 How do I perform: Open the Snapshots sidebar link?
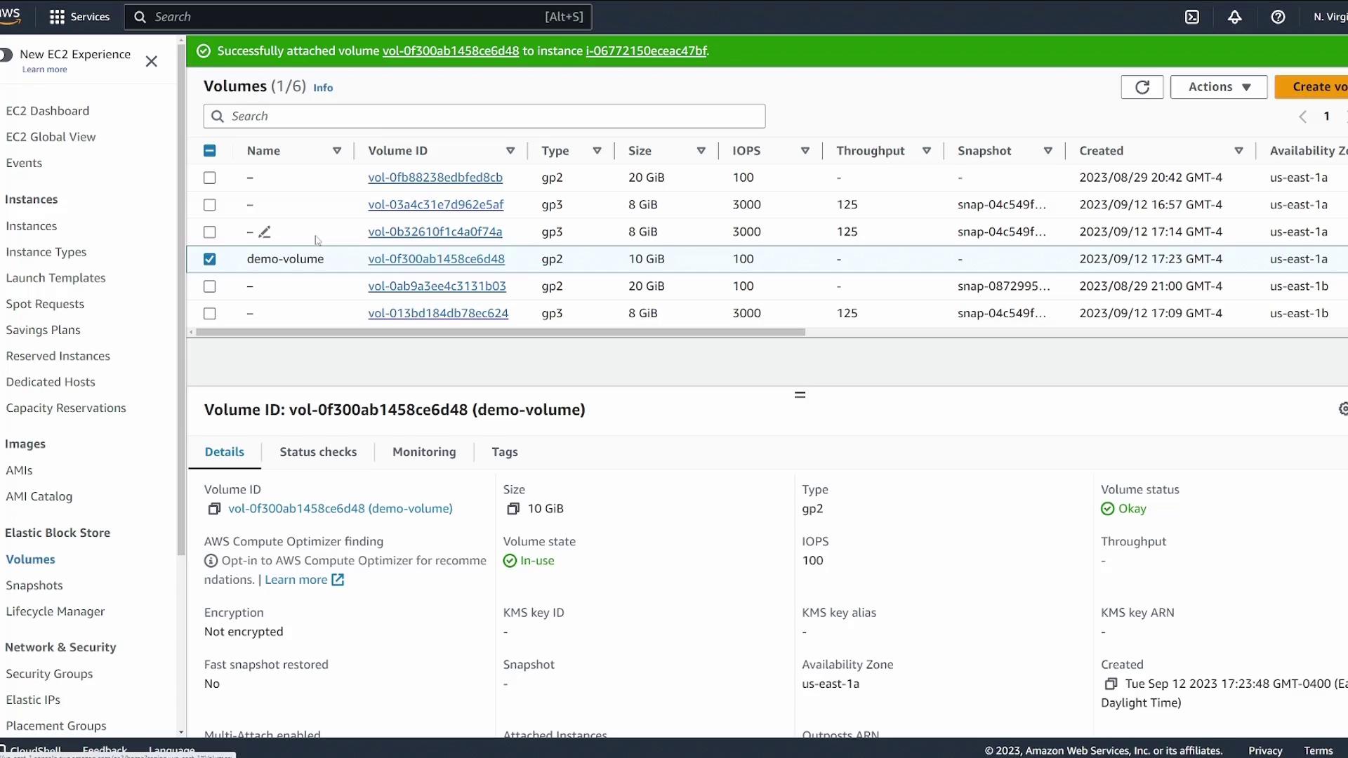pos(34,585)
